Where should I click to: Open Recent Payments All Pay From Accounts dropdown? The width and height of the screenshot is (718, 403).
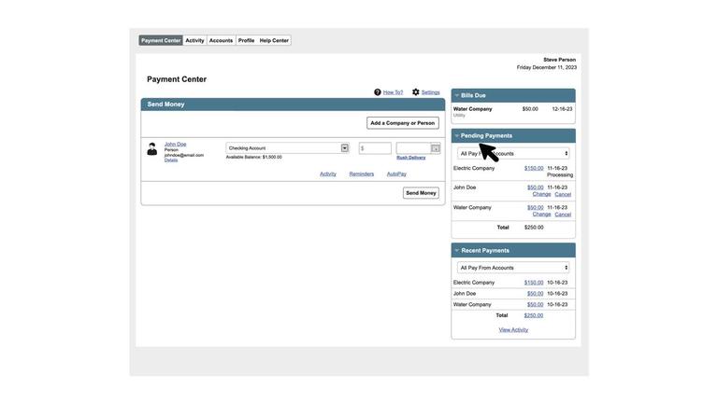point(513,268)
